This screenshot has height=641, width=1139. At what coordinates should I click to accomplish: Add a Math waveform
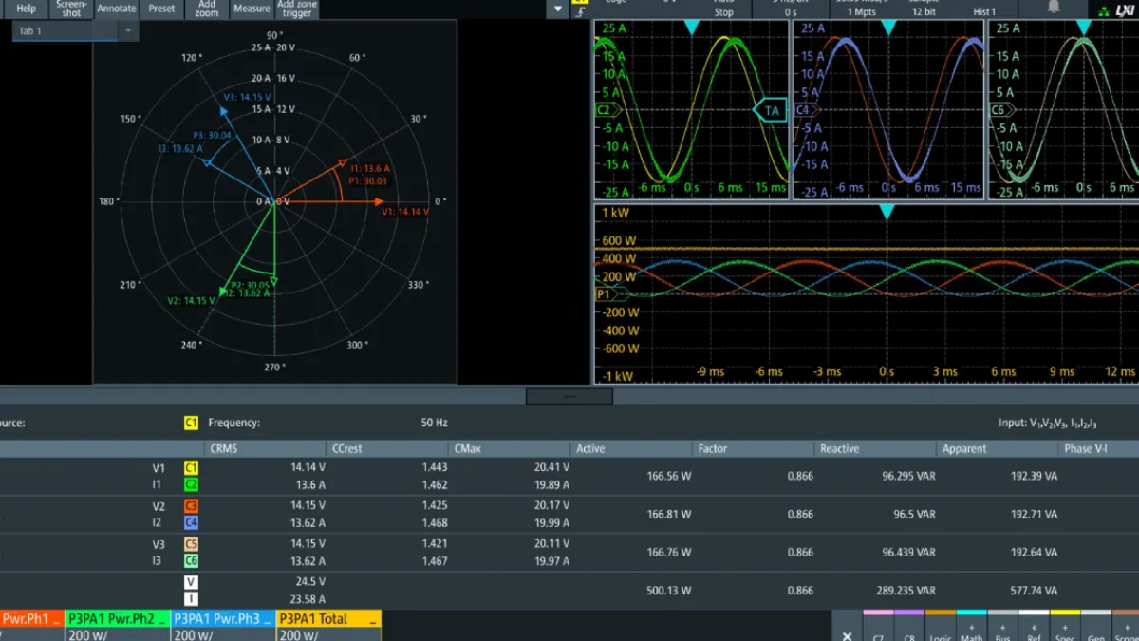[971, 627]
